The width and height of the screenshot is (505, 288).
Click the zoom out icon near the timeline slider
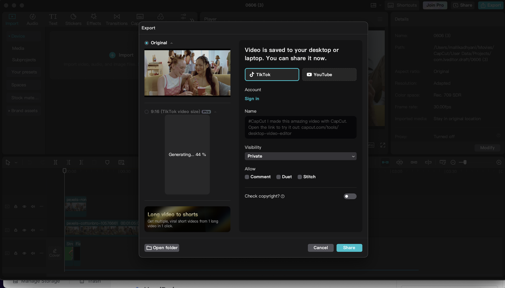tap(453, 162)
